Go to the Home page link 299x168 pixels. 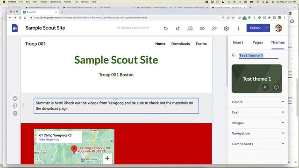click(x=160, y=44)
